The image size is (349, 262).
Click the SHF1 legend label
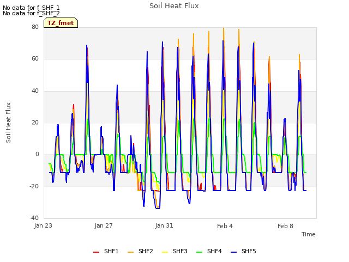coord(111,251)
